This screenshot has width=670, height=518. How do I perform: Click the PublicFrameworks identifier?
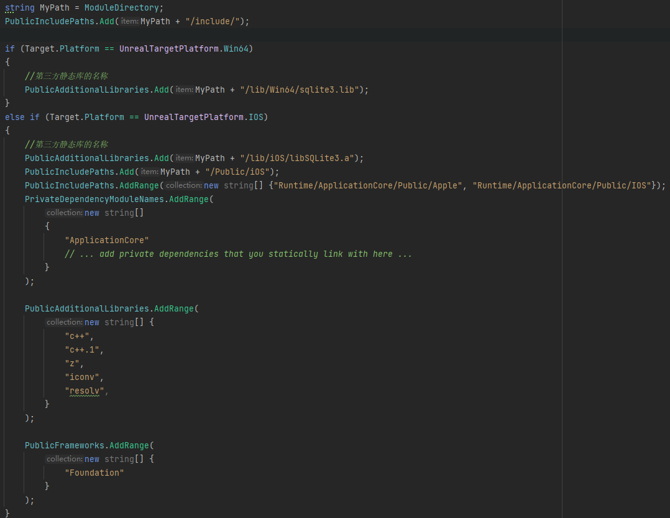click(65, 445)
